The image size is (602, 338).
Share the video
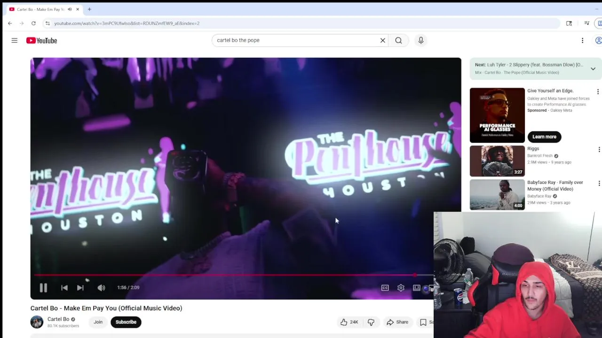[x=397, y=322]
